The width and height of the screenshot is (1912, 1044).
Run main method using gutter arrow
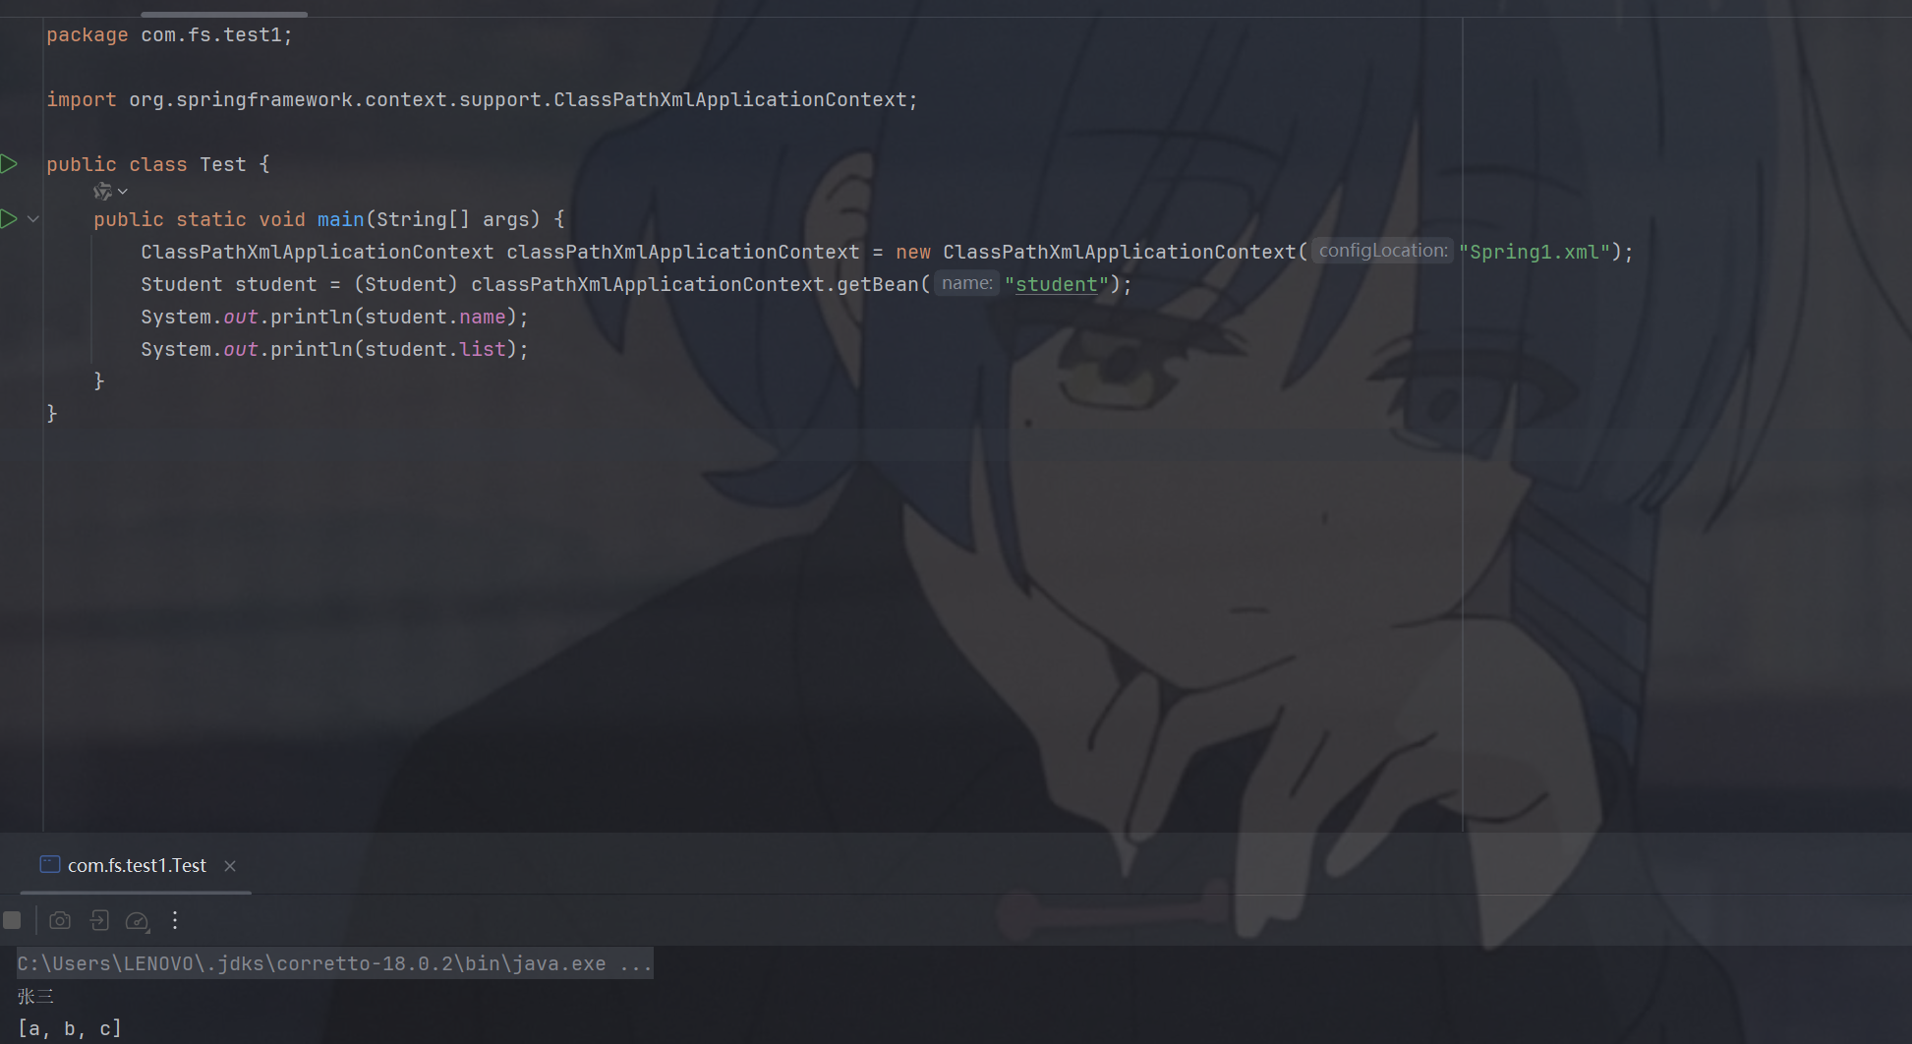9,219
